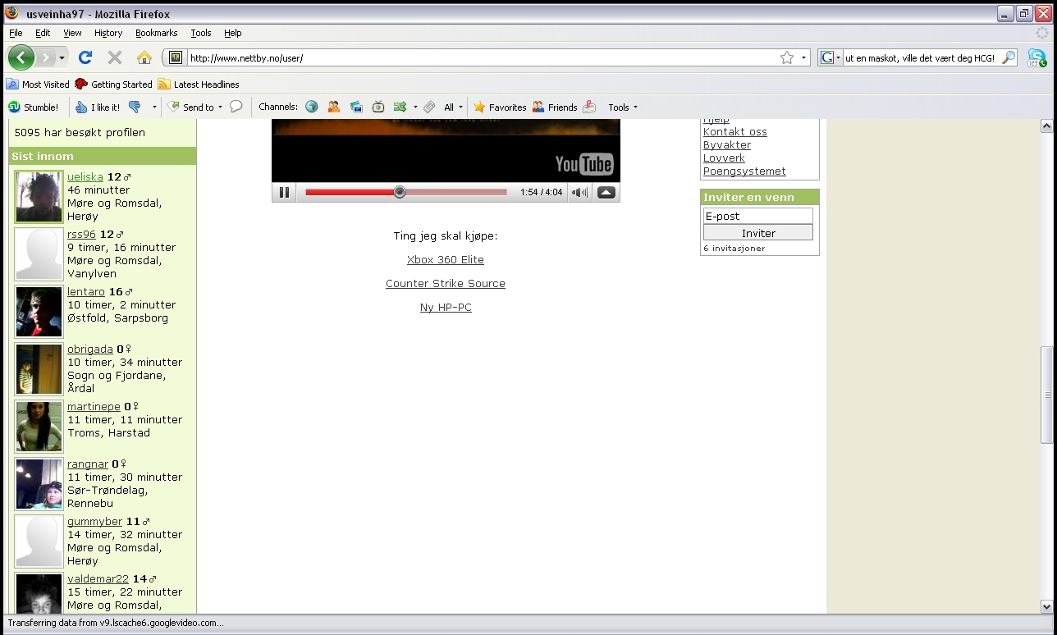Viewport: 1057px width, 635px height.
Task: Open the back/forward history dropdown arrow
Action: (x=62, y=58)
